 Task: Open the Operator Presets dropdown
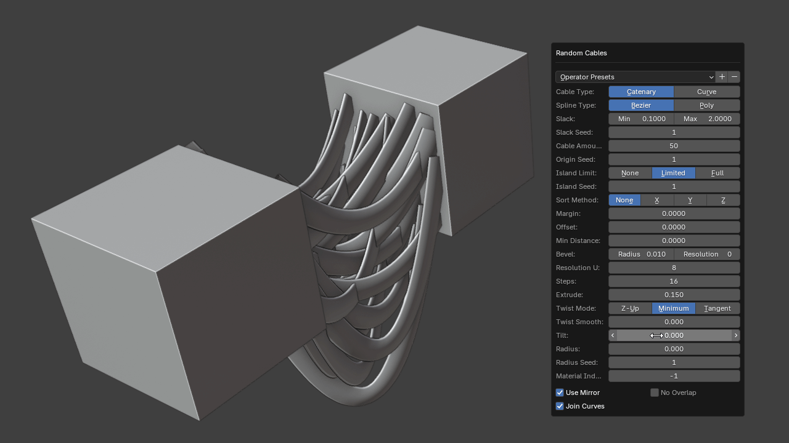pyautogui.click(x=635, y=77)
